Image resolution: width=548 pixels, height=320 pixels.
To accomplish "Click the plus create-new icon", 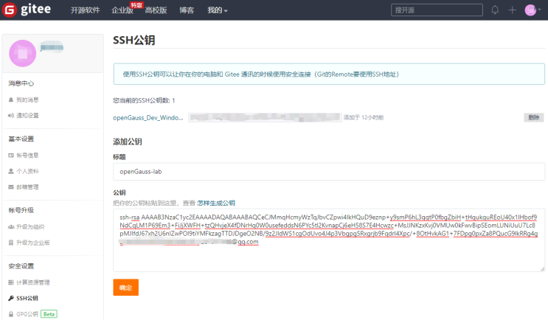I will click(x=513, y=10).
